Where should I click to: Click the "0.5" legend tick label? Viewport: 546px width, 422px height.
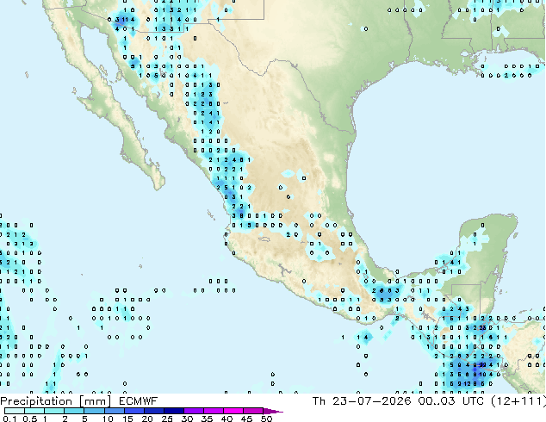tap(30, 419)
